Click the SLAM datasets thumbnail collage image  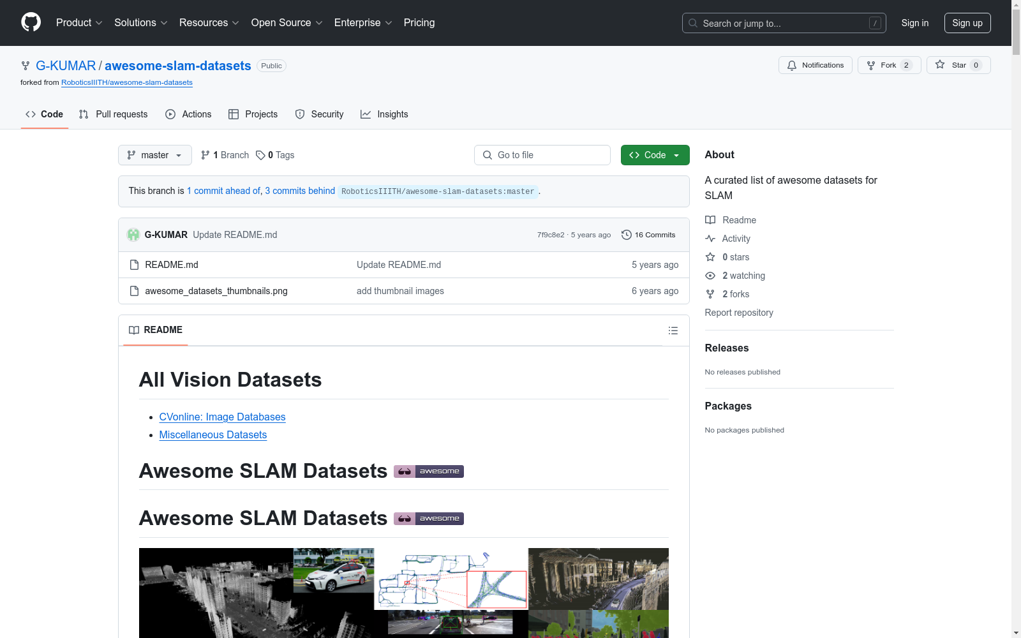point(404,593)
